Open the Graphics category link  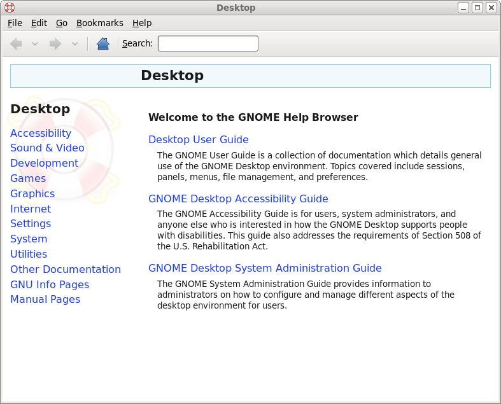(x=32, y=193)
